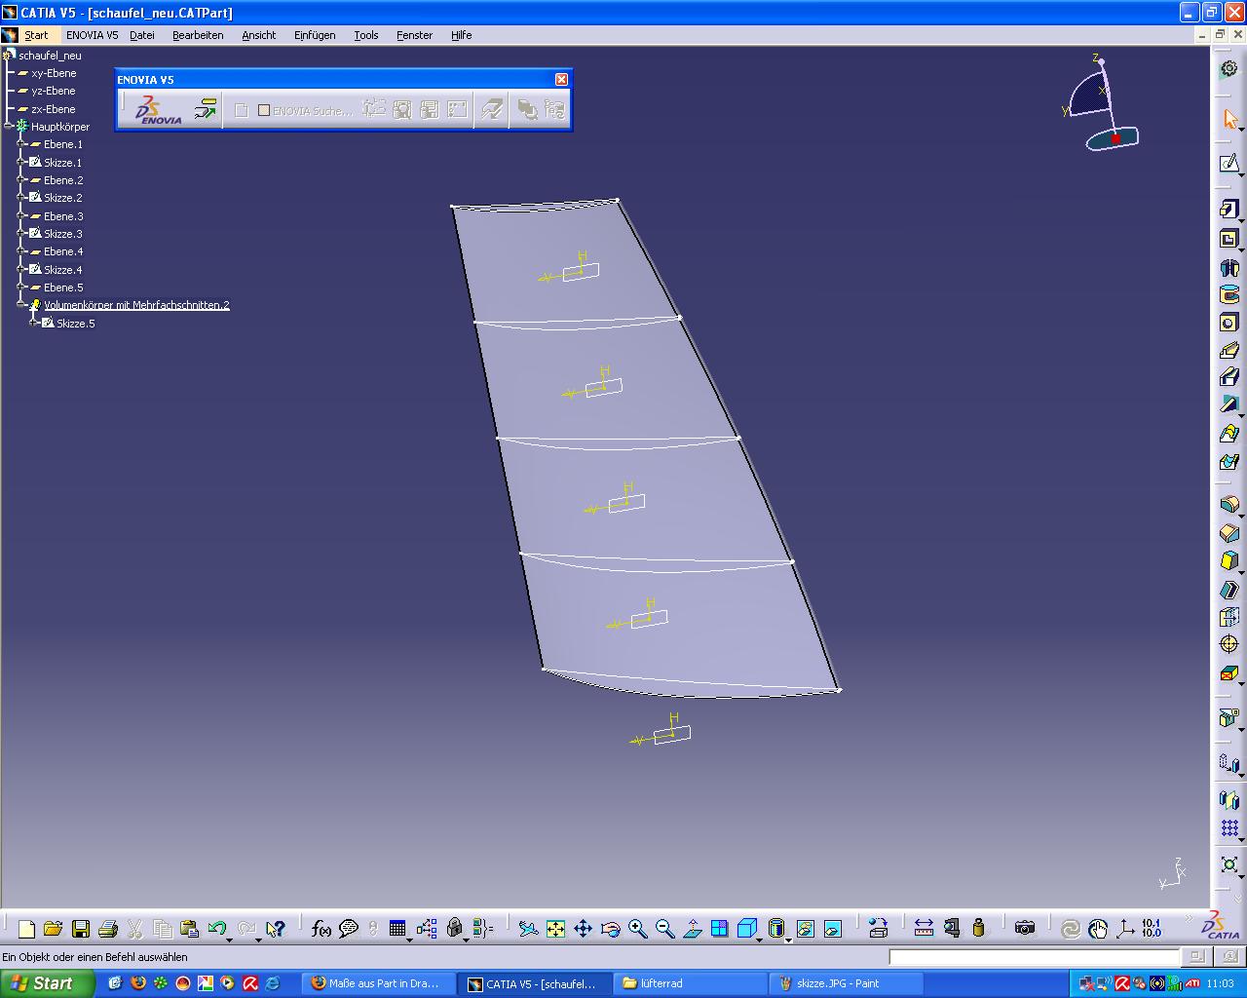This screenshot has width=1247, height=998.
Task: Activate the Normal View tool
Action: tap(692, 929)
